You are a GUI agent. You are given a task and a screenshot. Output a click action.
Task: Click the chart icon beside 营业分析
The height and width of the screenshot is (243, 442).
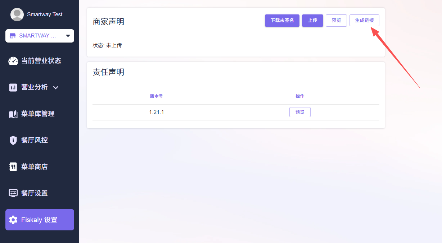point(13,87)
